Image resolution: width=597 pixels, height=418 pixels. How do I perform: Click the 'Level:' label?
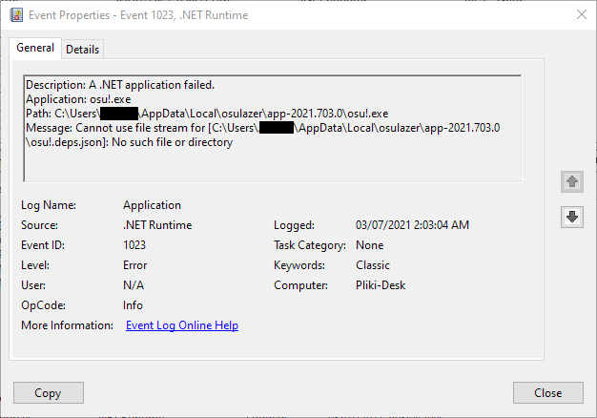35,265
